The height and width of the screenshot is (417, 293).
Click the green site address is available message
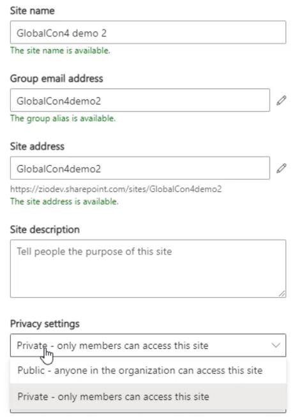[64, 201]
